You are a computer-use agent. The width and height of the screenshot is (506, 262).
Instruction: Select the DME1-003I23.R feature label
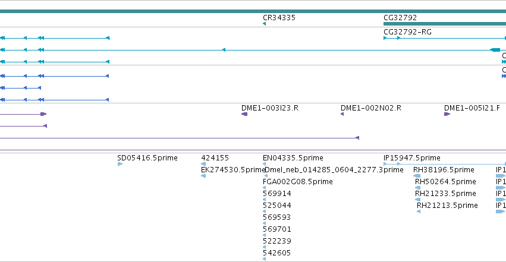click(x=270, y=108)
